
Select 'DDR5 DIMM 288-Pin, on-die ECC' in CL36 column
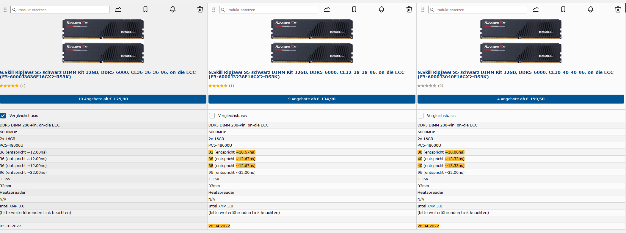tap(30, 125)
